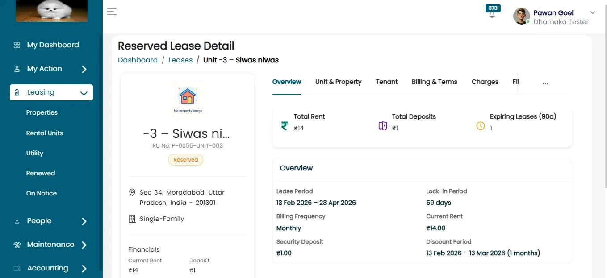The image size is (607, 278).
Task: Click the Reserved status badge
Action: (186, 160)
